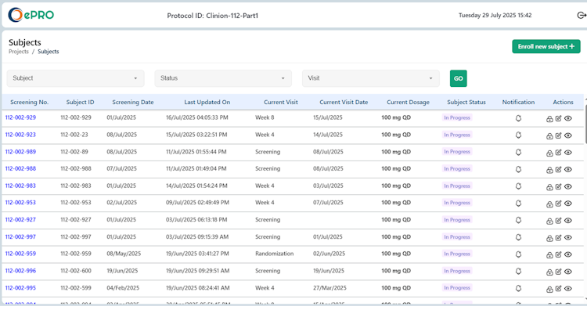Edit subject 112-002-927 with pencil icon

(x=558, y=221)
